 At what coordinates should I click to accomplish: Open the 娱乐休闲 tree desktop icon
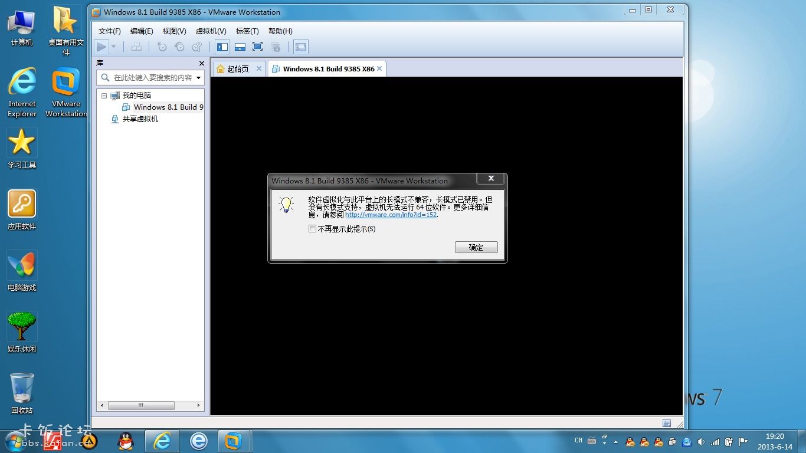[x=22, y=333]
